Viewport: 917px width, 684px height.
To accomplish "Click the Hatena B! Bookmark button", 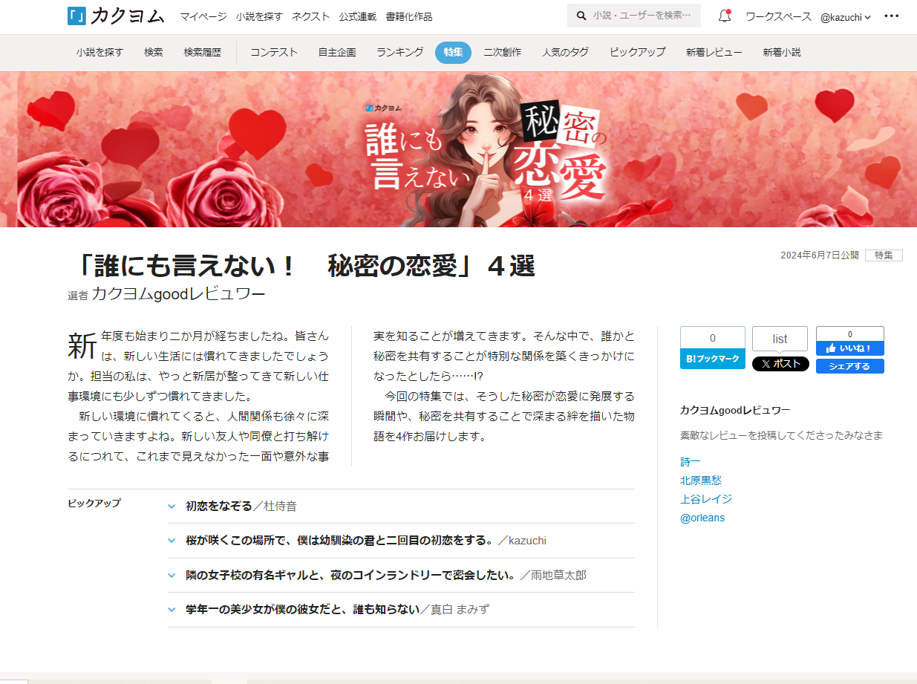I will 712,359.
